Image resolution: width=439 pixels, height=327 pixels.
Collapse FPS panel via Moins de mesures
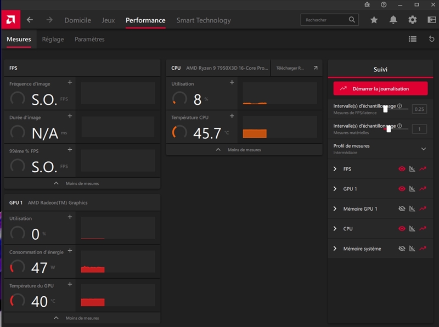tap(82, 183)
